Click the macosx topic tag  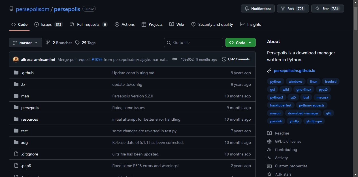click(322, 97)
